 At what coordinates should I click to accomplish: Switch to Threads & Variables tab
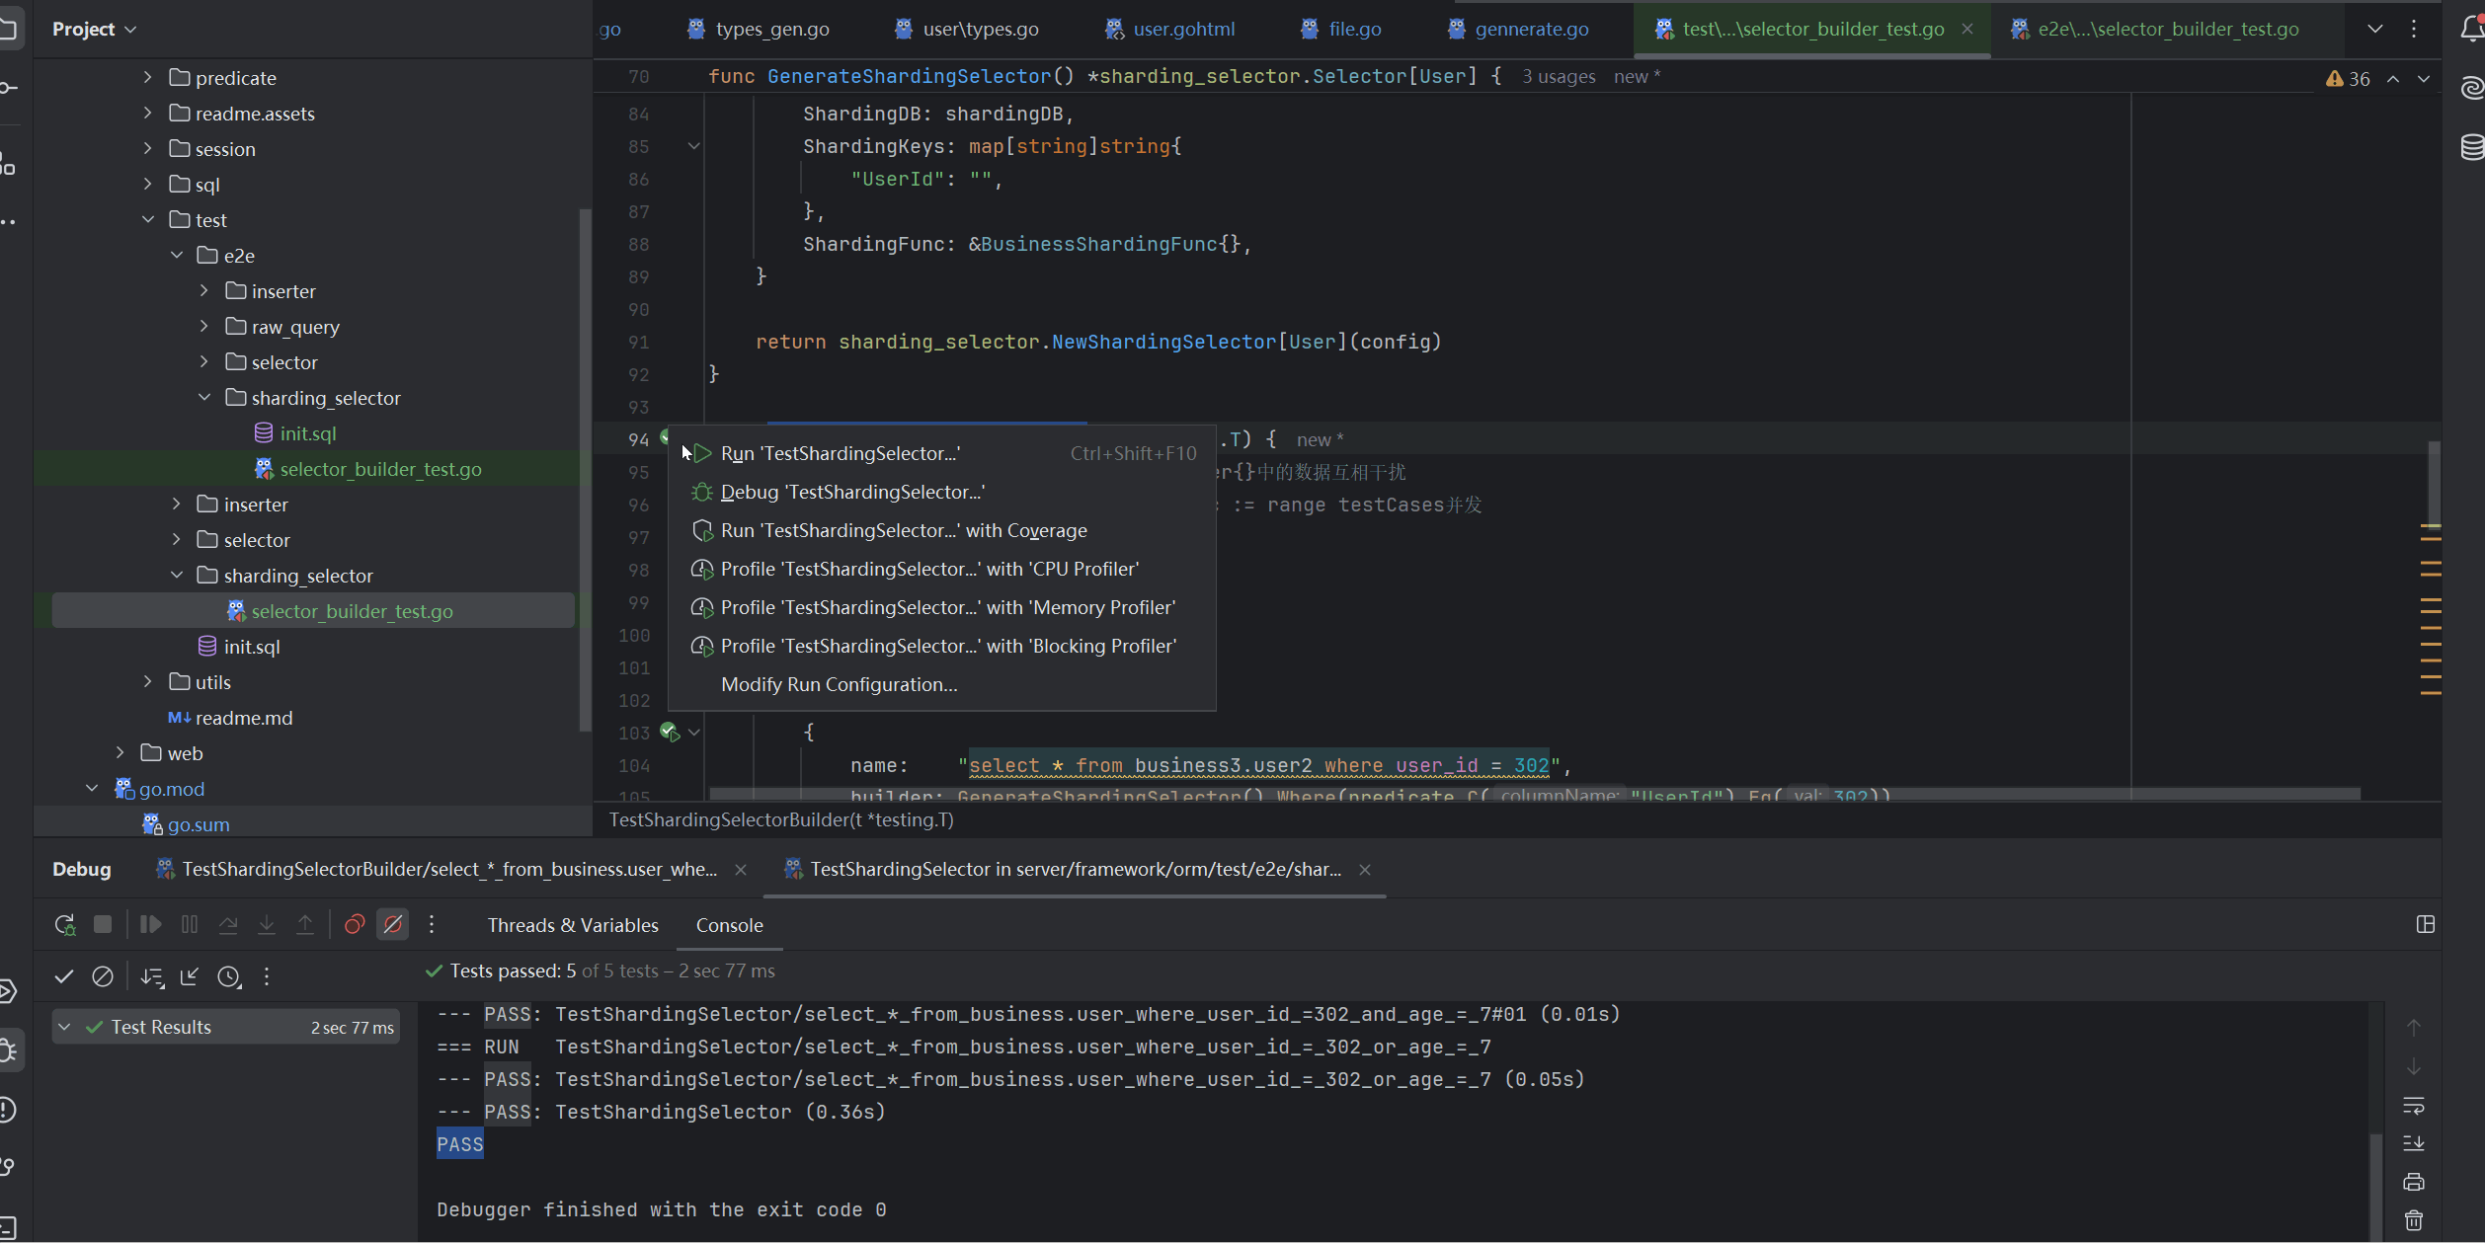pos(573,925)
